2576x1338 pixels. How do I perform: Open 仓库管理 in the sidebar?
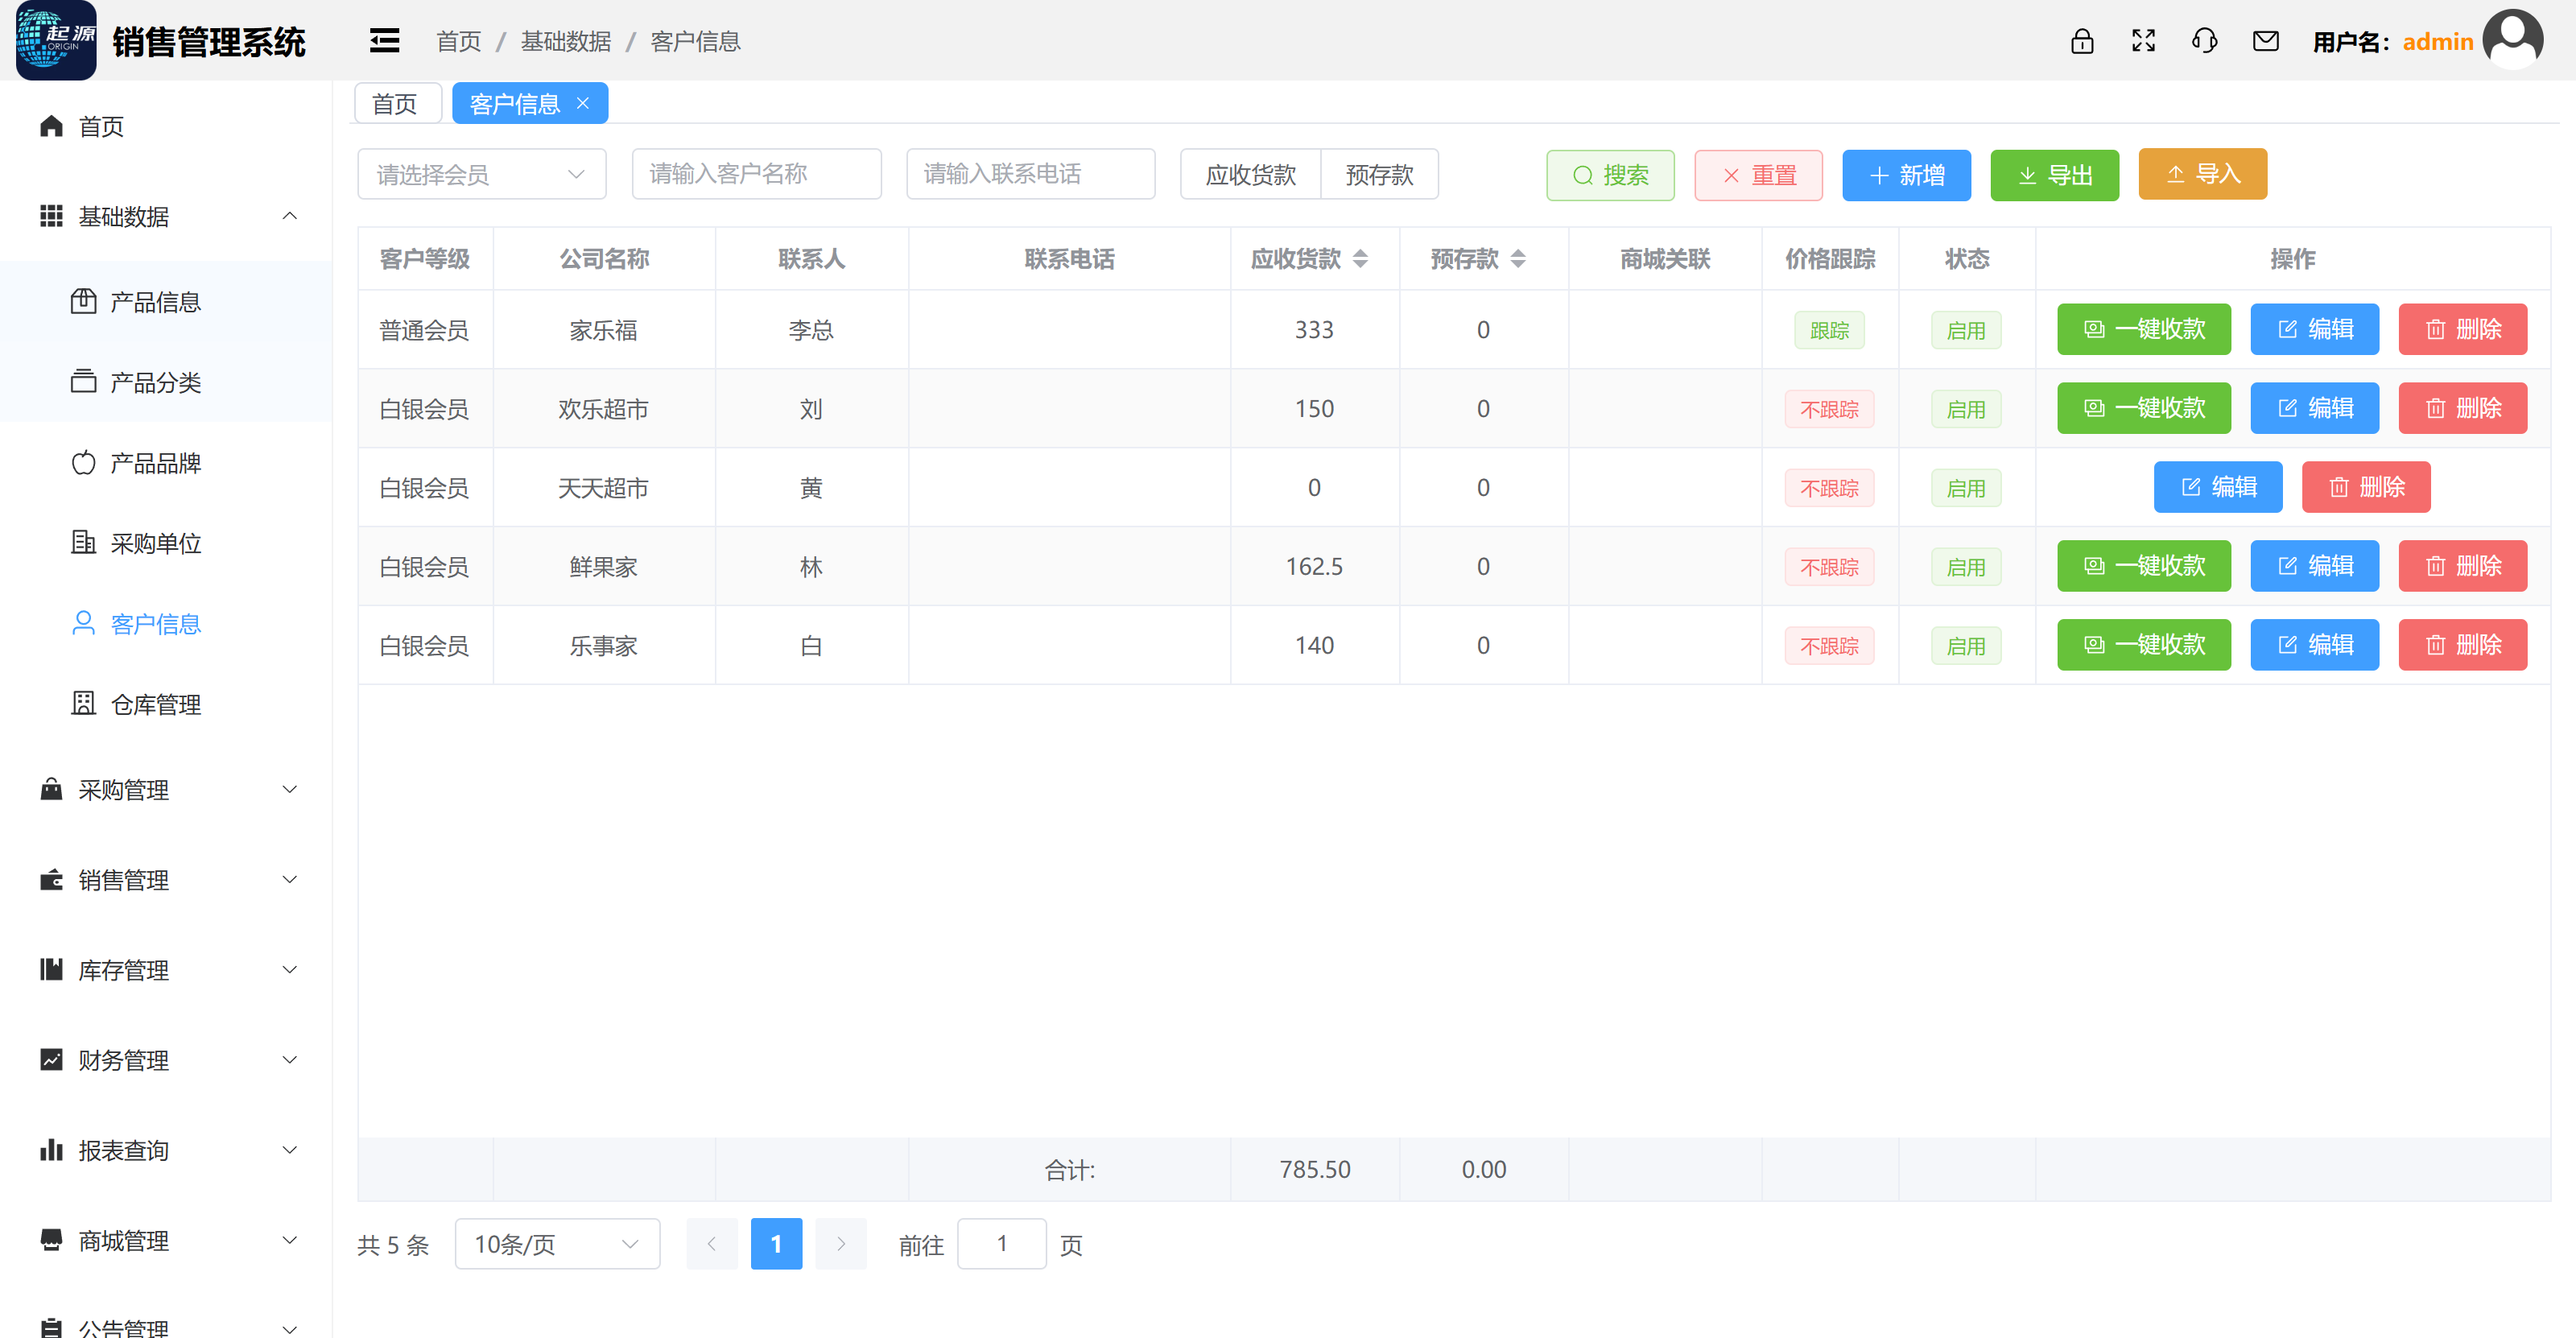pyautogui.click(x=165, y=704)
